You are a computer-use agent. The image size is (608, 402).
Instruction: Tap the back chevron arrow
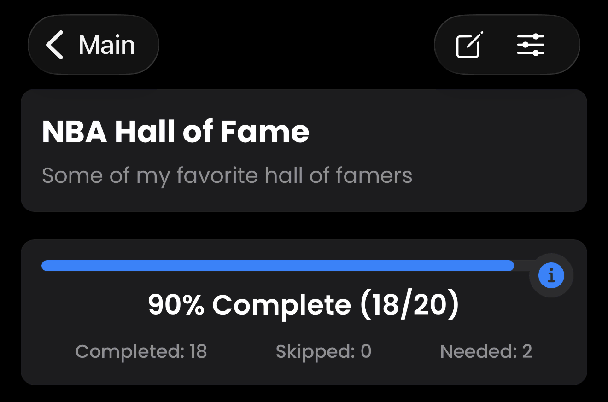click(54, 45)
